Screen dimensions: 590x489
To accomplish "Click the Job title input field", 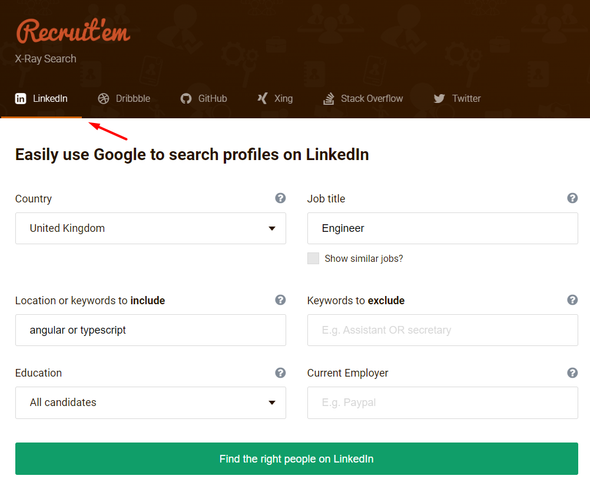I will point(442,228).
